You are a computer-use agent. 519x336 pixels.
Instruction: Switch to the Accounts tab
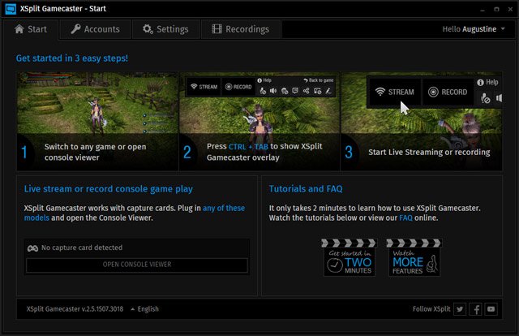pyautogui.click(x=95, y=29)
